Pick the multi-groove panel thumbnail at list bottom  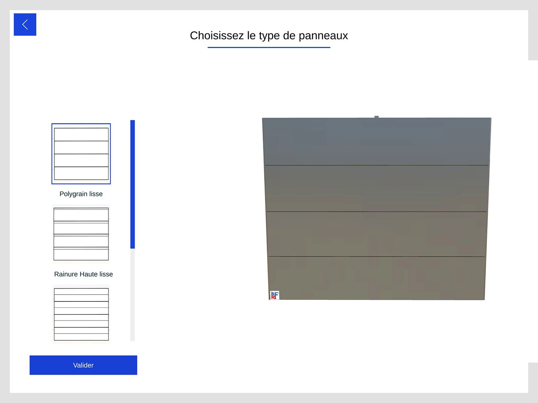coord(81,314)
